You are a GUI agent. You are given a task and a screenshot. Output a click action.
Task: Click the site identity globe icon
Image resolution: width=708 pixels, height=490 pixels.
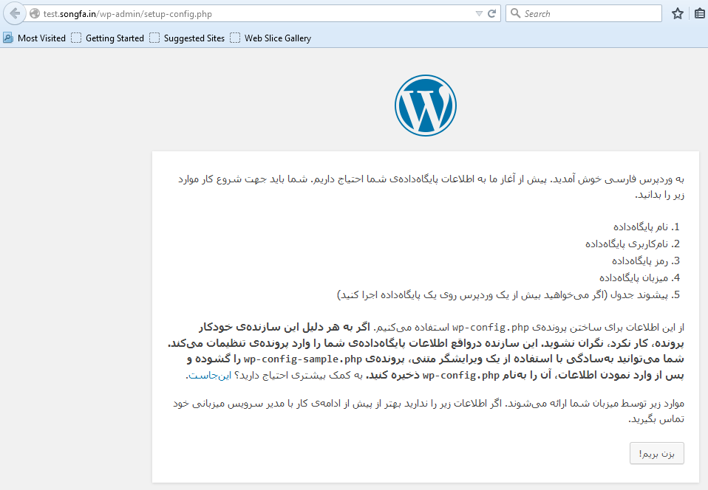pyautogui.click(x=35, y=13)
